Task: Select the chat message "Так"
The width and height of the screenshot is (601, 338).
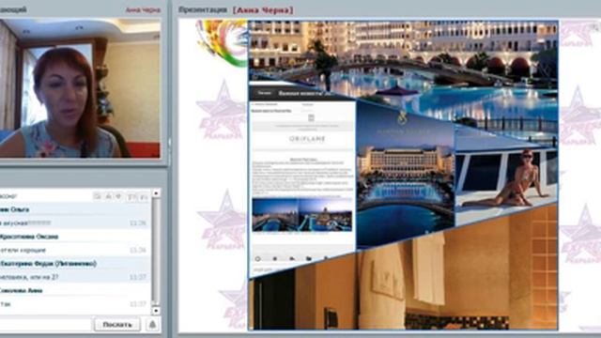Action: (x=6, y=304)
